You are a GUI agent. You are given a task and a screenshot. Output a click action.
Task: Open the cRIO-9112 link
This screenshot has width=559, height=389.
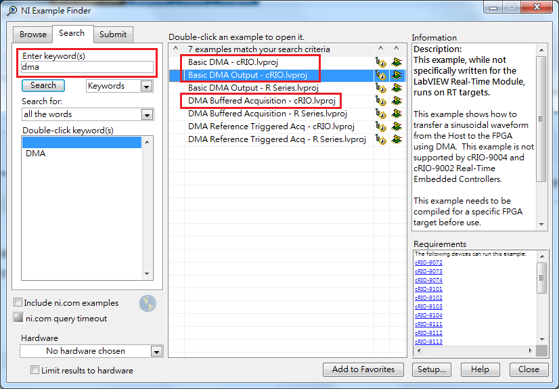point(428,333)
